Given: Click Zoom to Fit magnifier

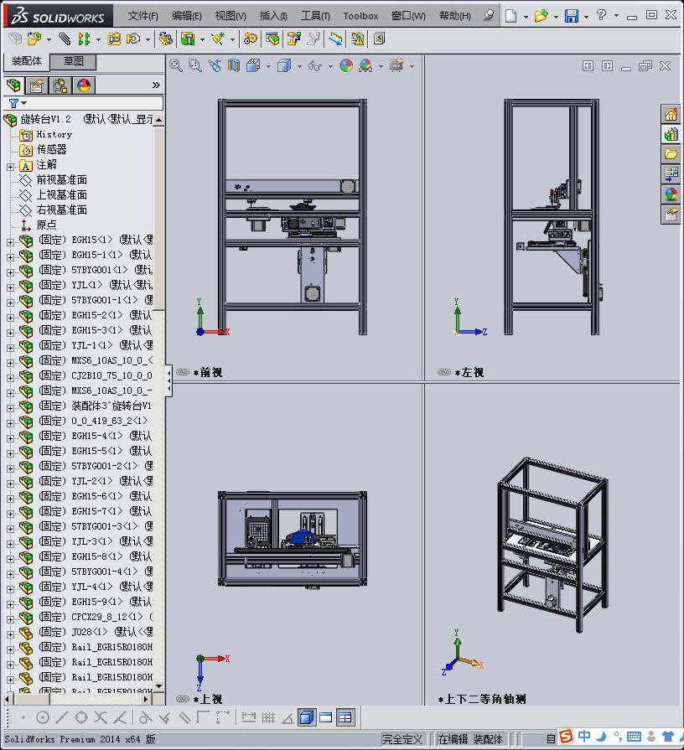Looking at the screenshot, I should [176, 65].
